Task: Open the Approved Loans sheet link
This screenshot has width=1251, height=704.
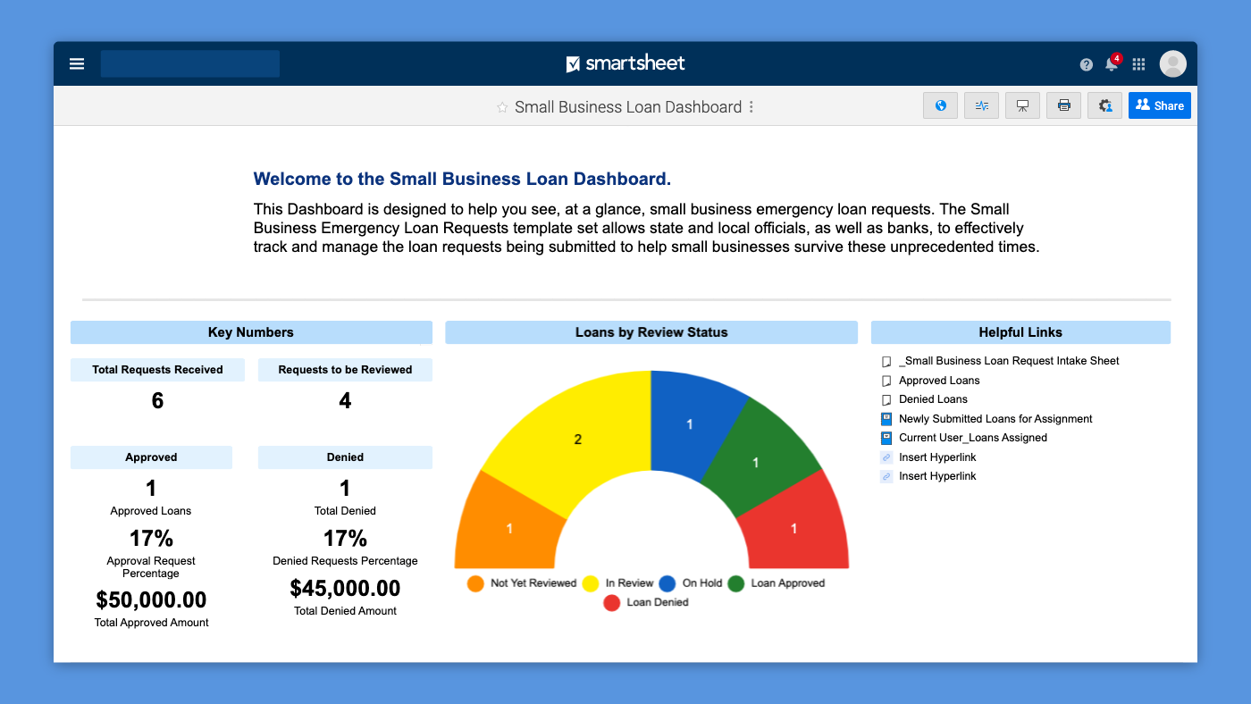Action: [x=938, y=381]
